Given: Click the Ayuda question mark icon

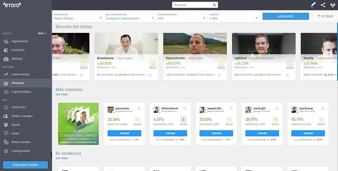Looking at the screenshot, I should [x=6, y=125].
